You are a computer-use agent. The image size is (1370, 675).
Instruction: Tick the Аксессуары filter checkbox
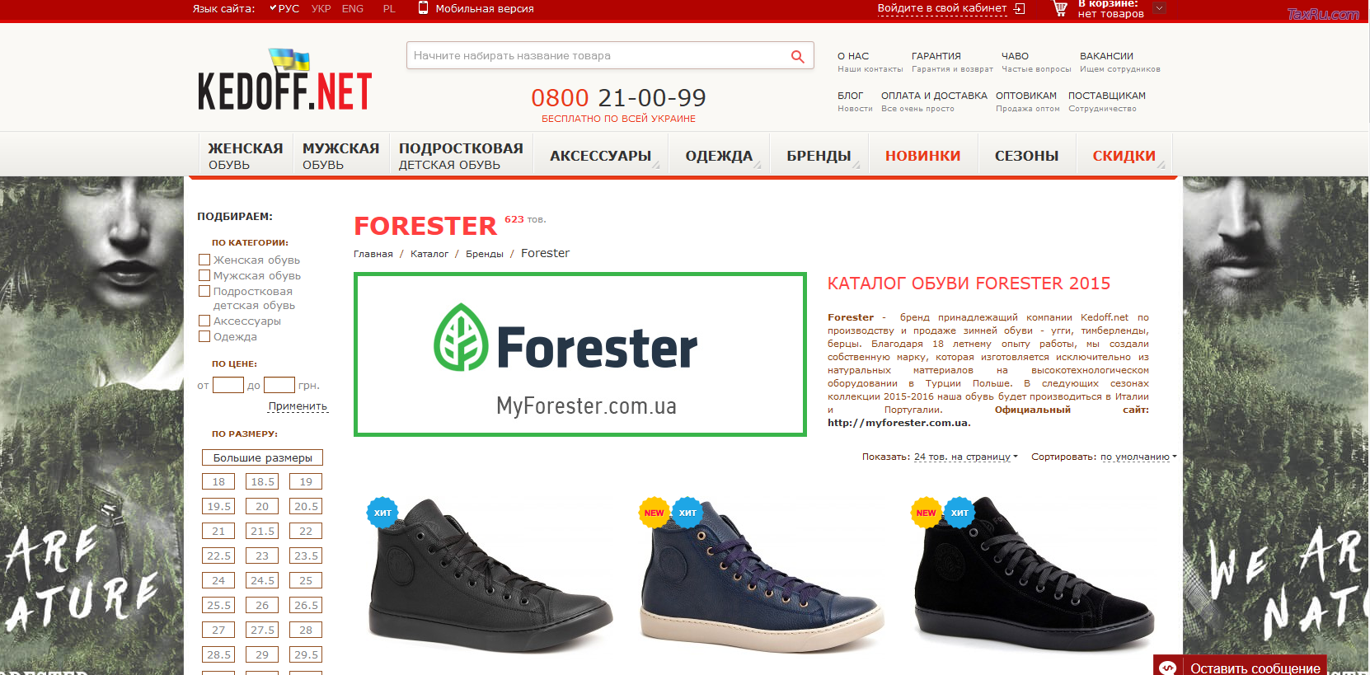(204, 321)
